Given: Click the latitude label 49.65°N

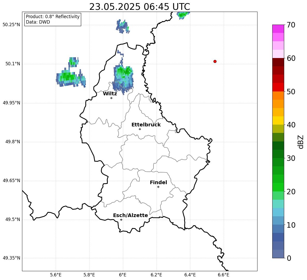Looking at the screenshot, I should (11, 181).
